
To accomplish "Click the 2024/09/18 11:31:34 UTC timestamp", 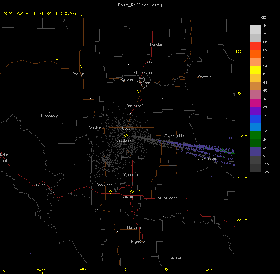I will coord(32,14).
